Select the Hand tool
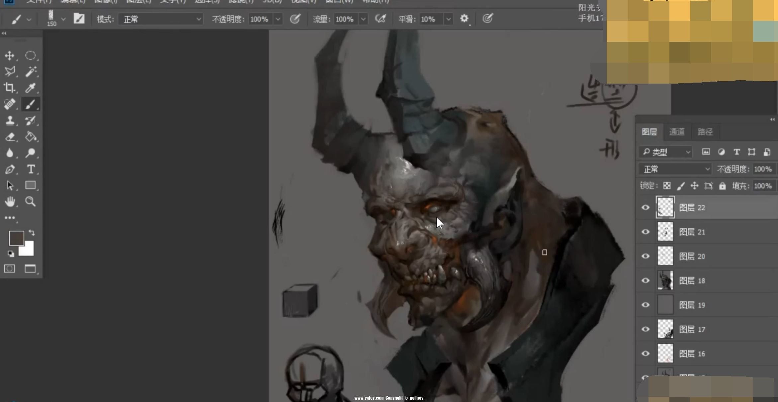The height and width of the screenshot is (402, 778). point(10,201)
